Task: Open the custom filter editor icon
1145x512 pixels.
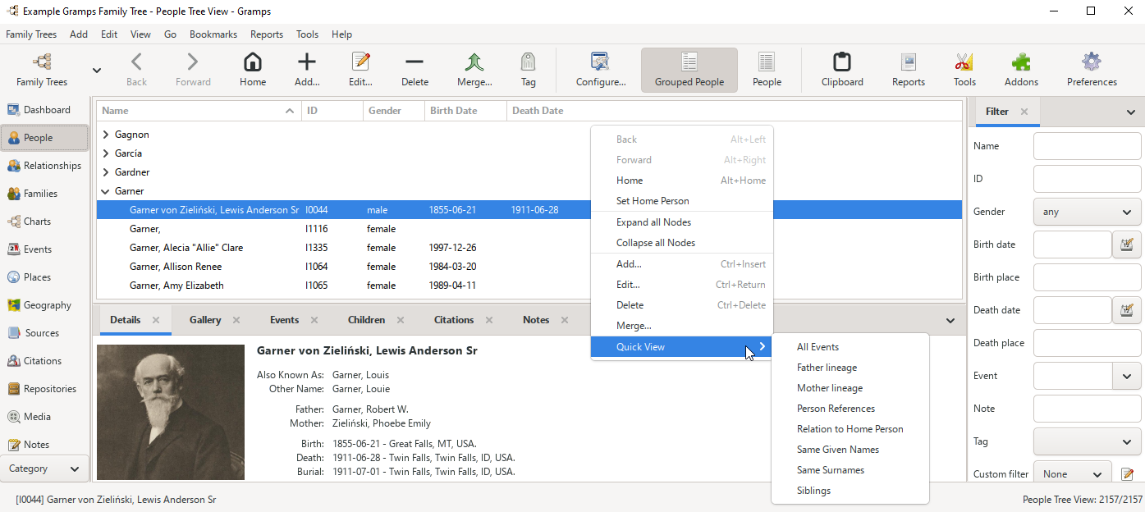Action: [1127, 474]
